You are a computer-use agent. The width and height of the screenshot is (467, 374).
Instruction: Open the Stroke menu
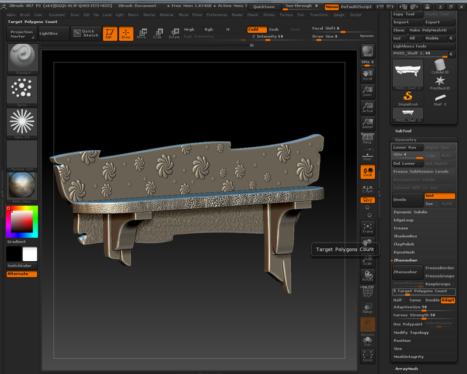pos(269,15)
